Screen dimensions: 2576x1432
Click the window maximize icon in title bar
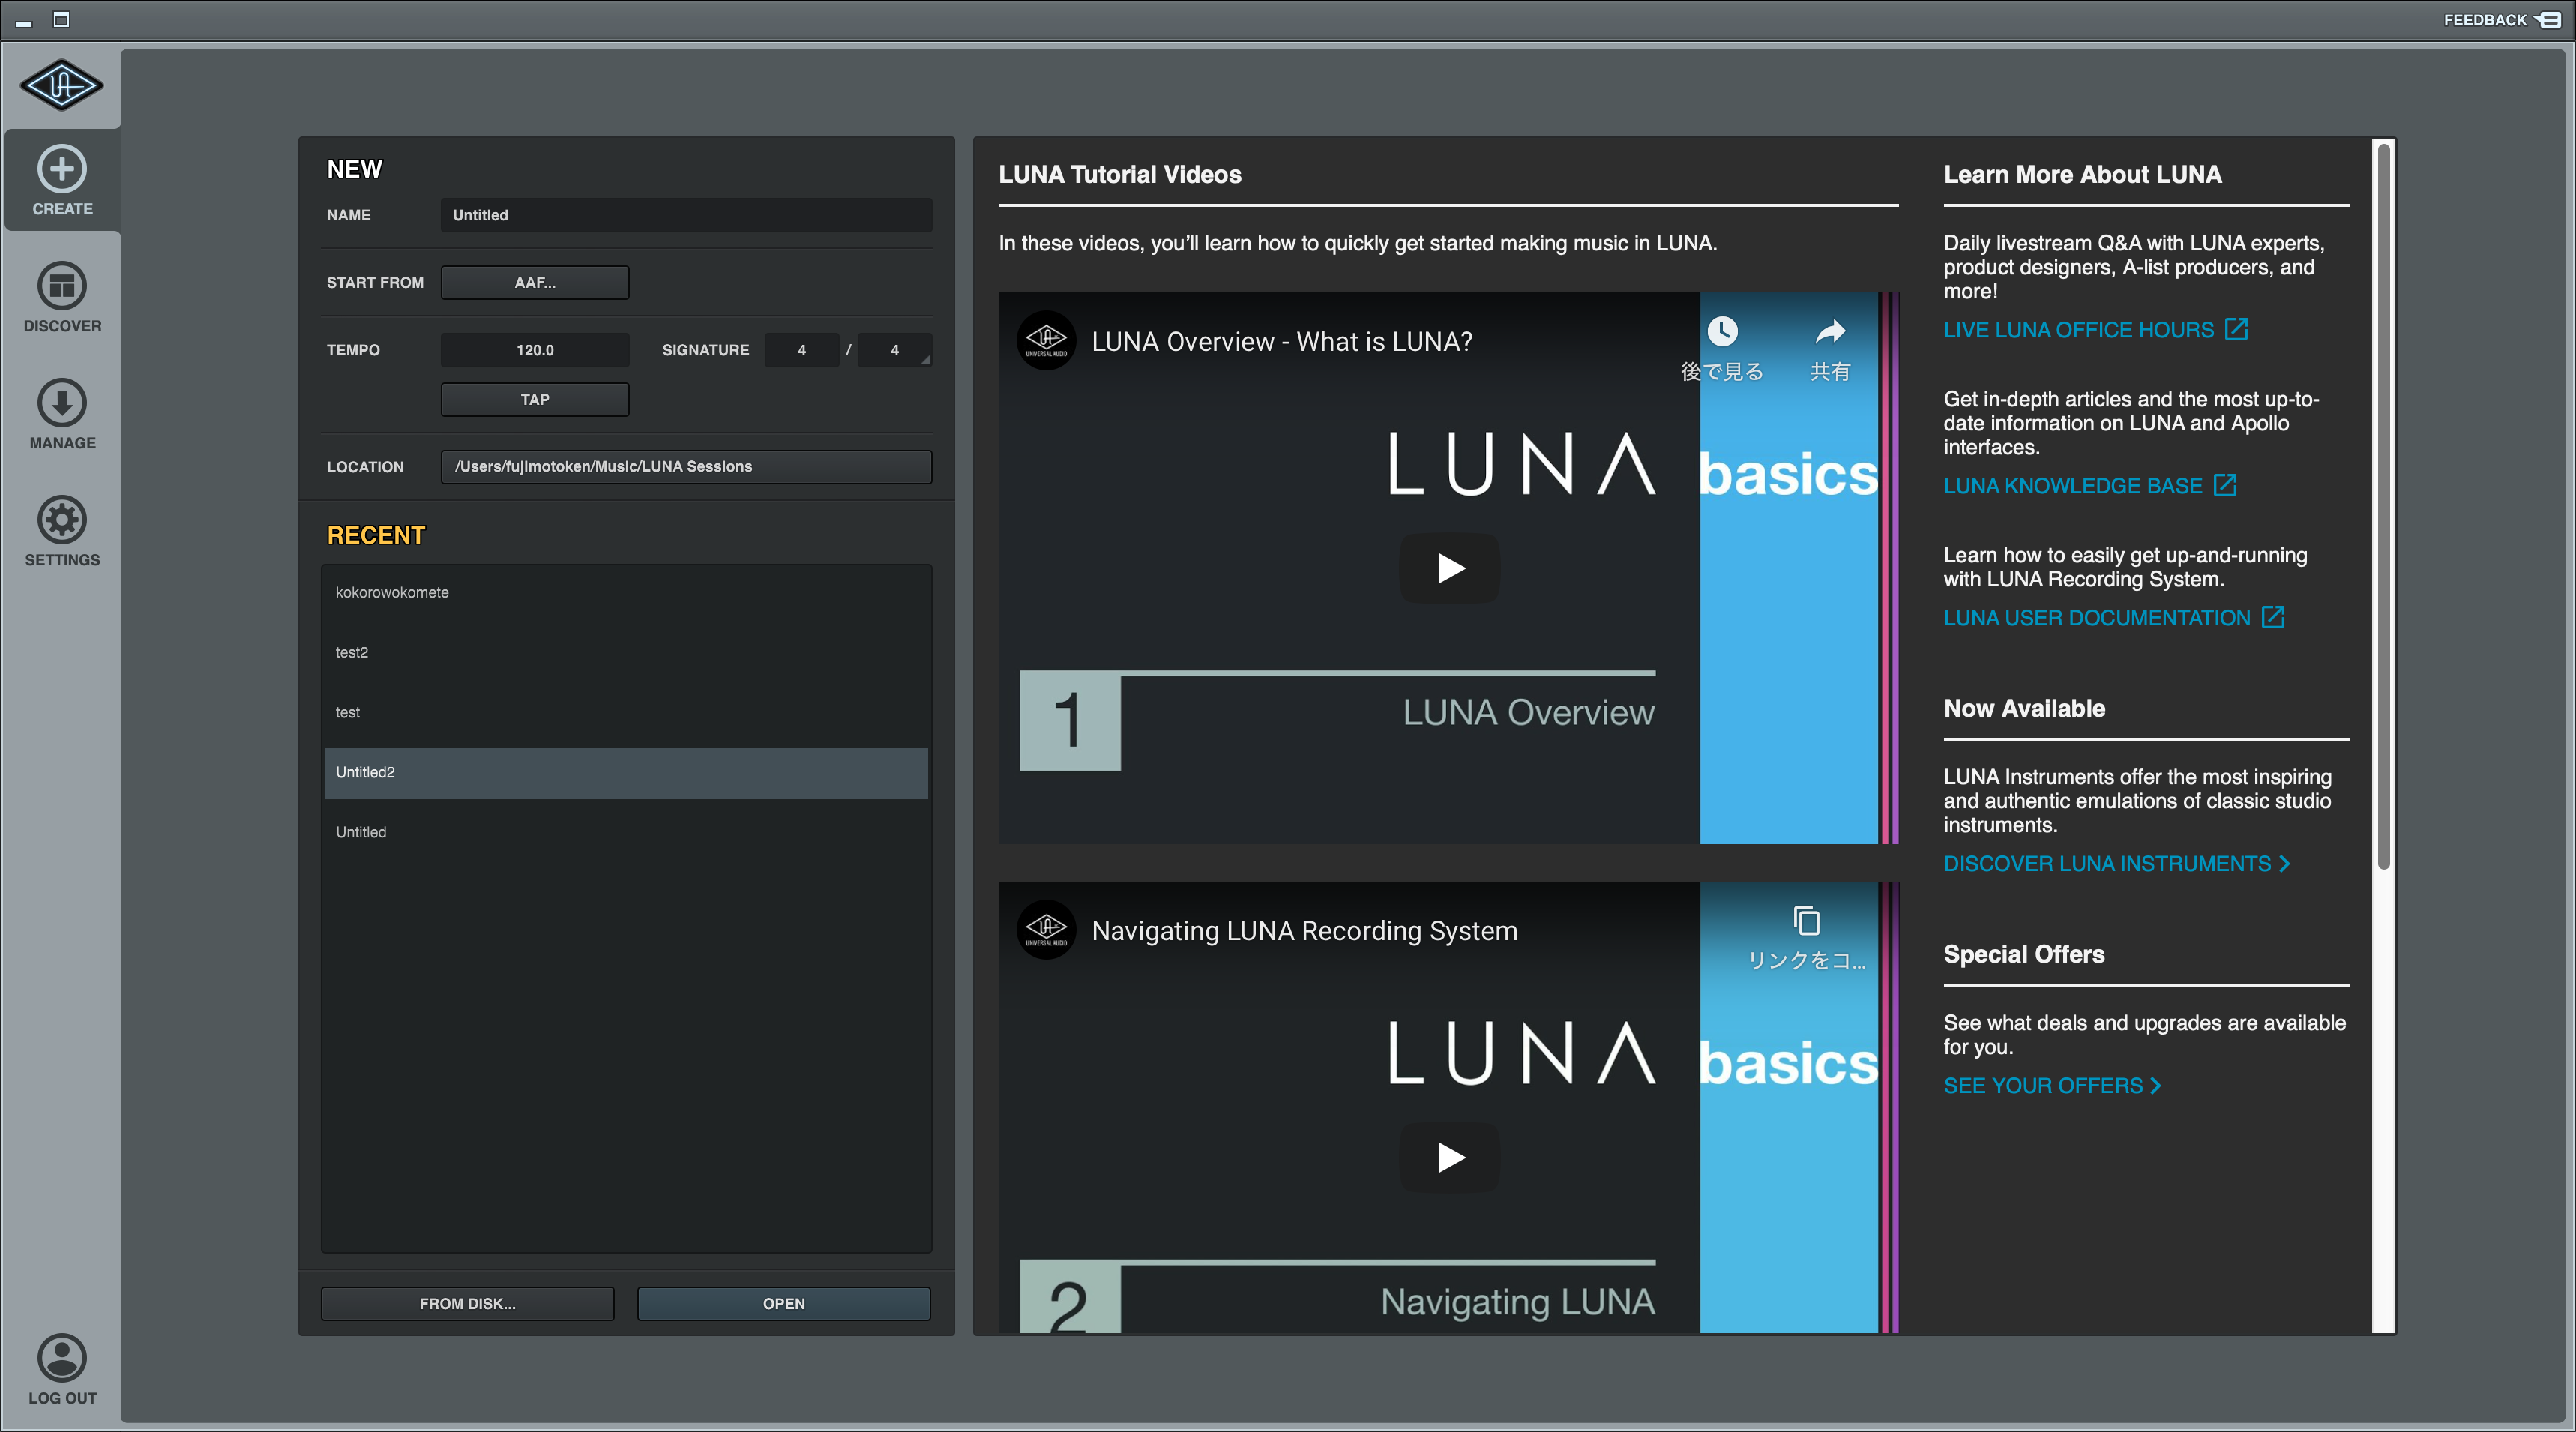point(61,19)
